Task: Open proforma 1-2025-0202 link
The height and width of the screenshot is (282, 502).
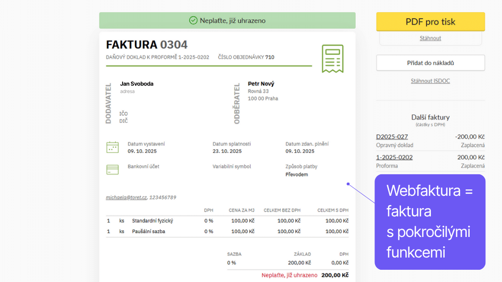Action: click(x=394, y=157)
